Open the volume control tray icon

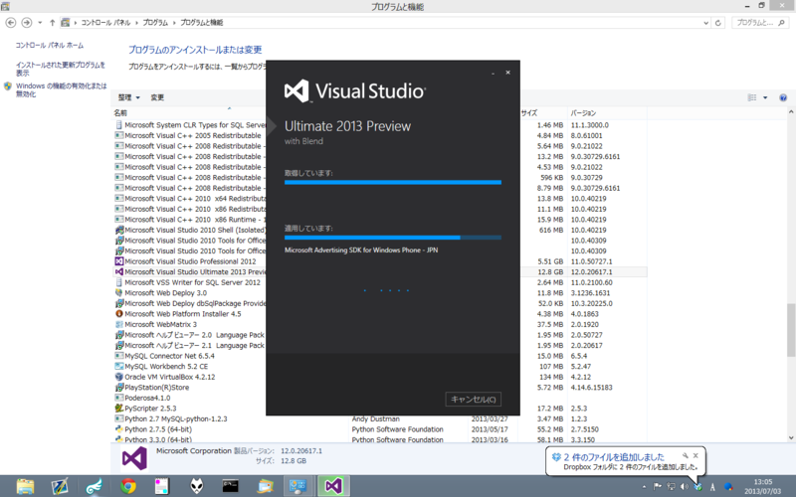coord(684,487)
